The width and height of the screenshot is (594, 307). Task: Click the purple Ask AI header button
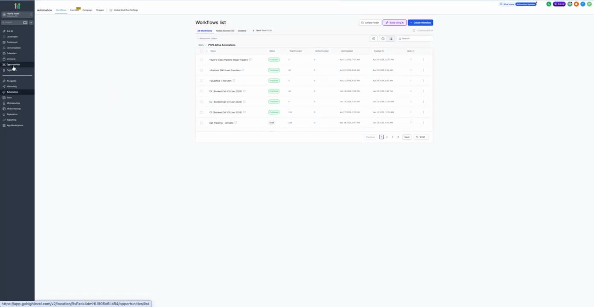[x=559, y=4]
